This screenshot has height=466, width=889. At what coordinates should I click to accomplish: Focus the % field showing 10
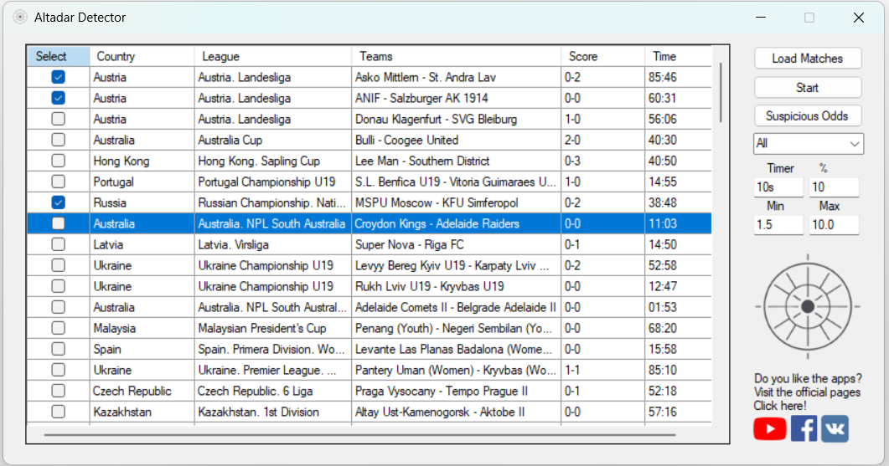pos(834,187)
